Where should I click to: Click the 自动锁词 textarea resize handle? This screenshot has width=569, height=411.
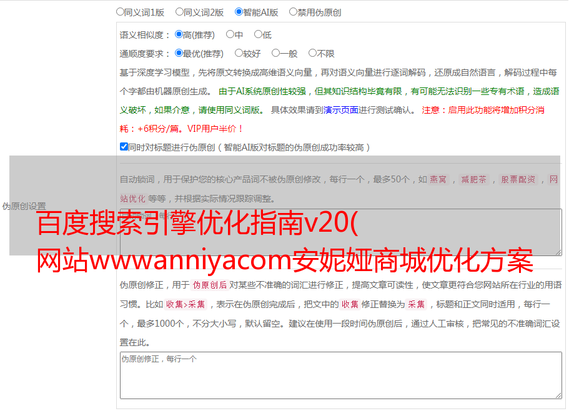[x=558, y=252]
